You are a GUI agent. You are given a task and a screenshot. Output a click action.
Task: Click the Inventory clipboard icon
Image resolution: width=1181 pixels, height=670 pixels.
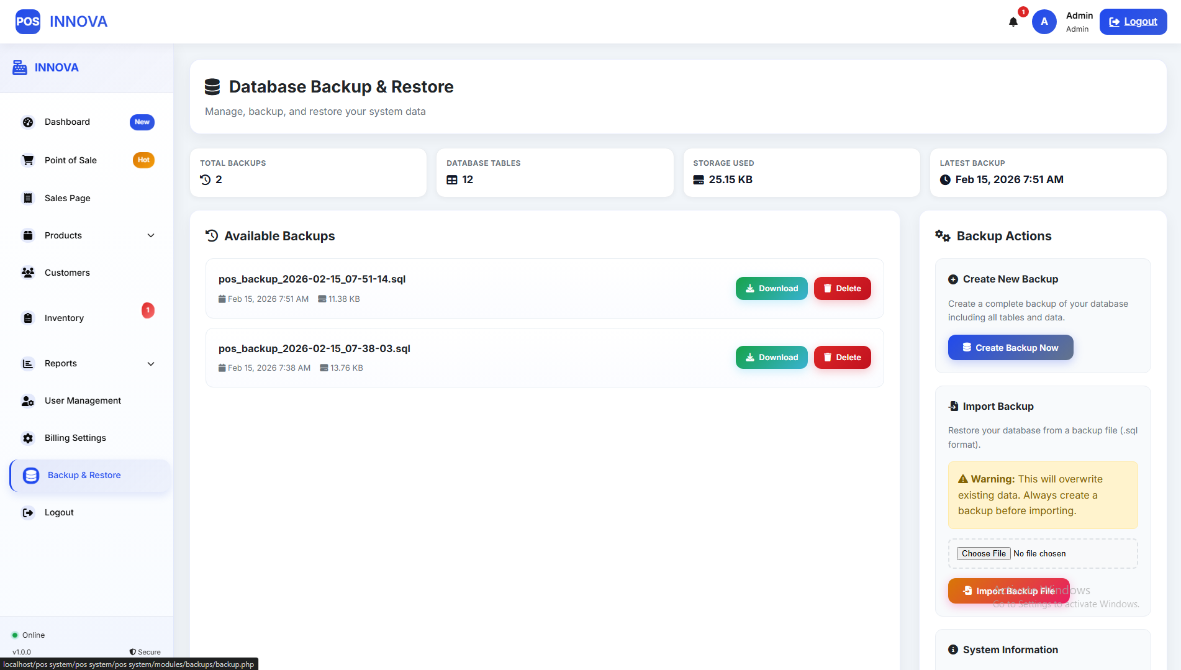tap(28, 318)
